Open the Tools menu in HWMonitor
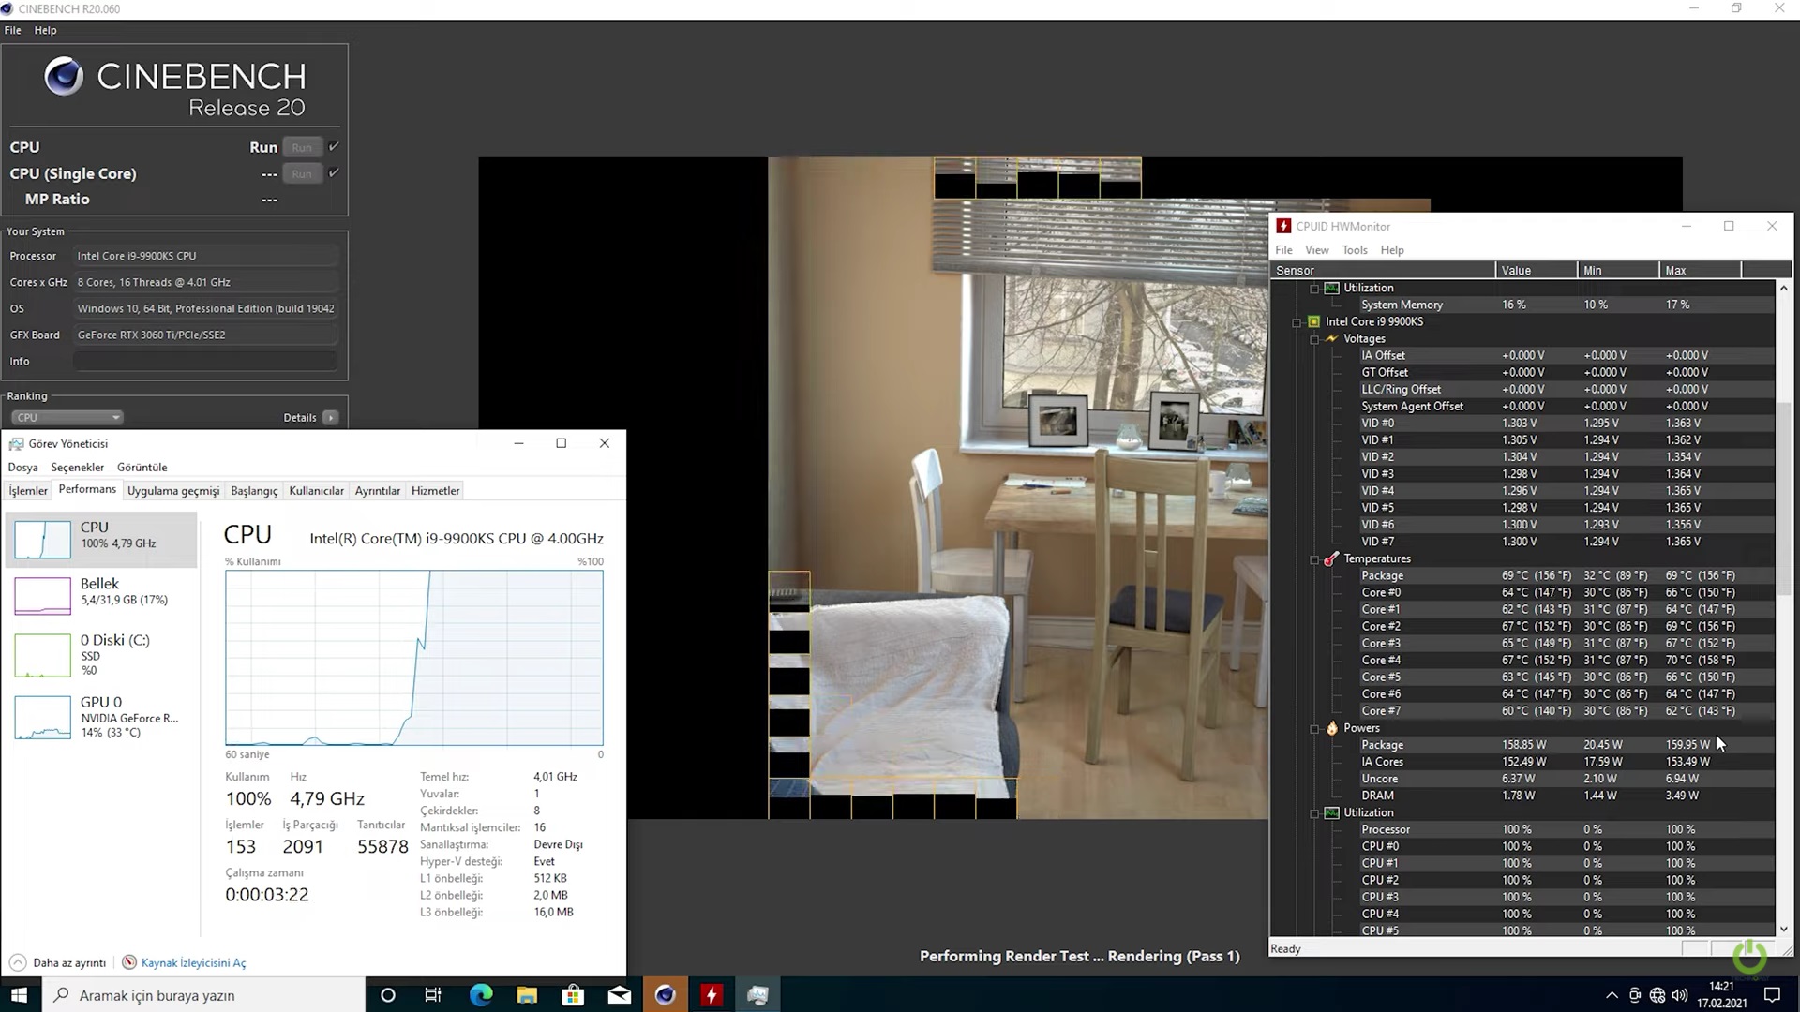This screenshot has height=1012, width=1800. pos(1354,250)
